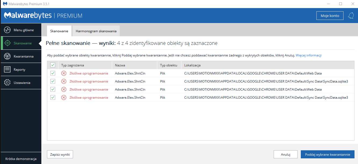The width and height of the screenshot is (358, 164).
Task: Click the red threat icon on the second Web Data row
Action: pos(64,89)
